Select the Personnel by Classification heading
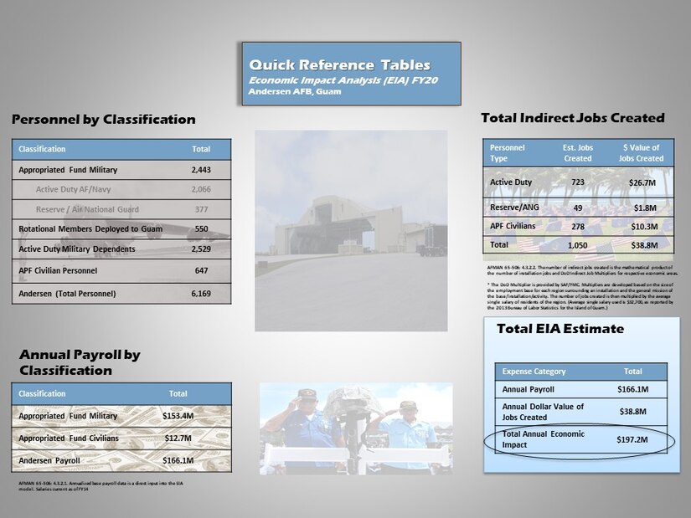The width and height of the screenshot is (691, 518). click(x=102, y=120)
